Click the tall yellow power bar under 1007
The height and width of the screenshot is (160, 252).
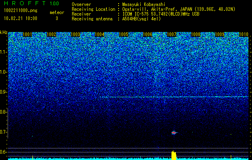[x=174, y=155]
